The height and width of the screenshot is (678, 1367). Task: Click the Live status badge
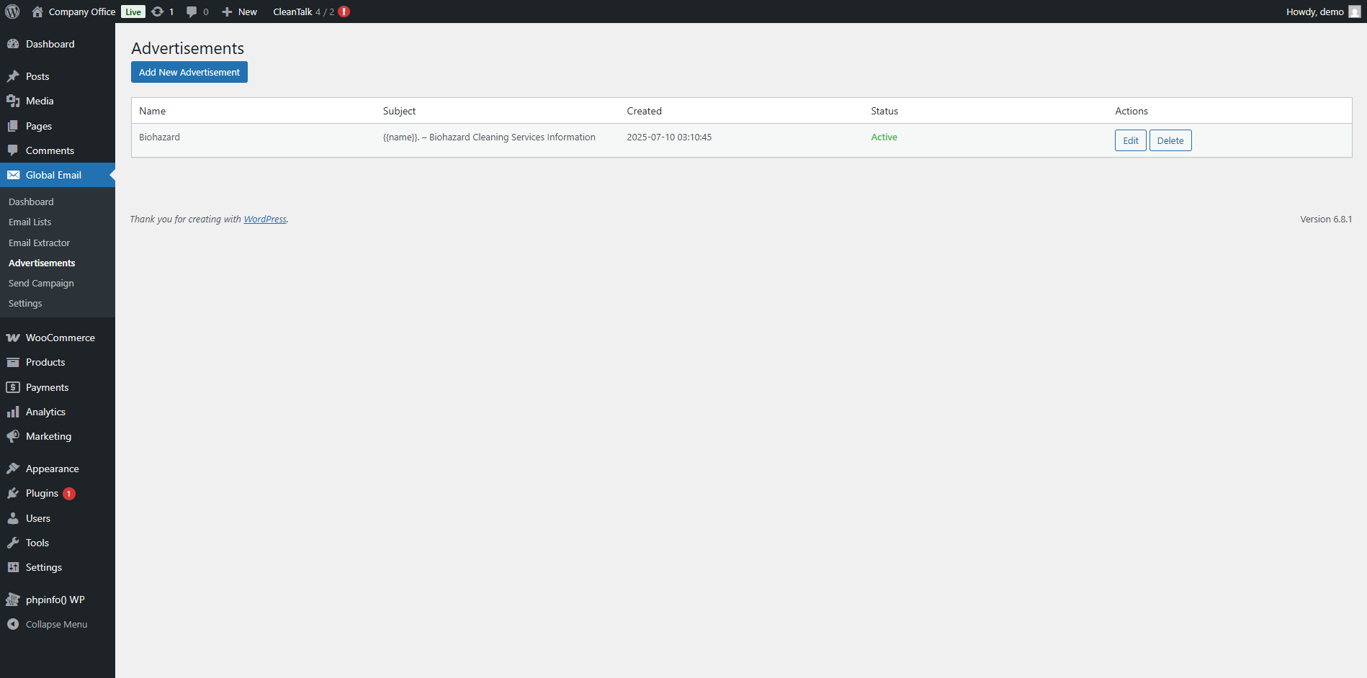[133, 12]
